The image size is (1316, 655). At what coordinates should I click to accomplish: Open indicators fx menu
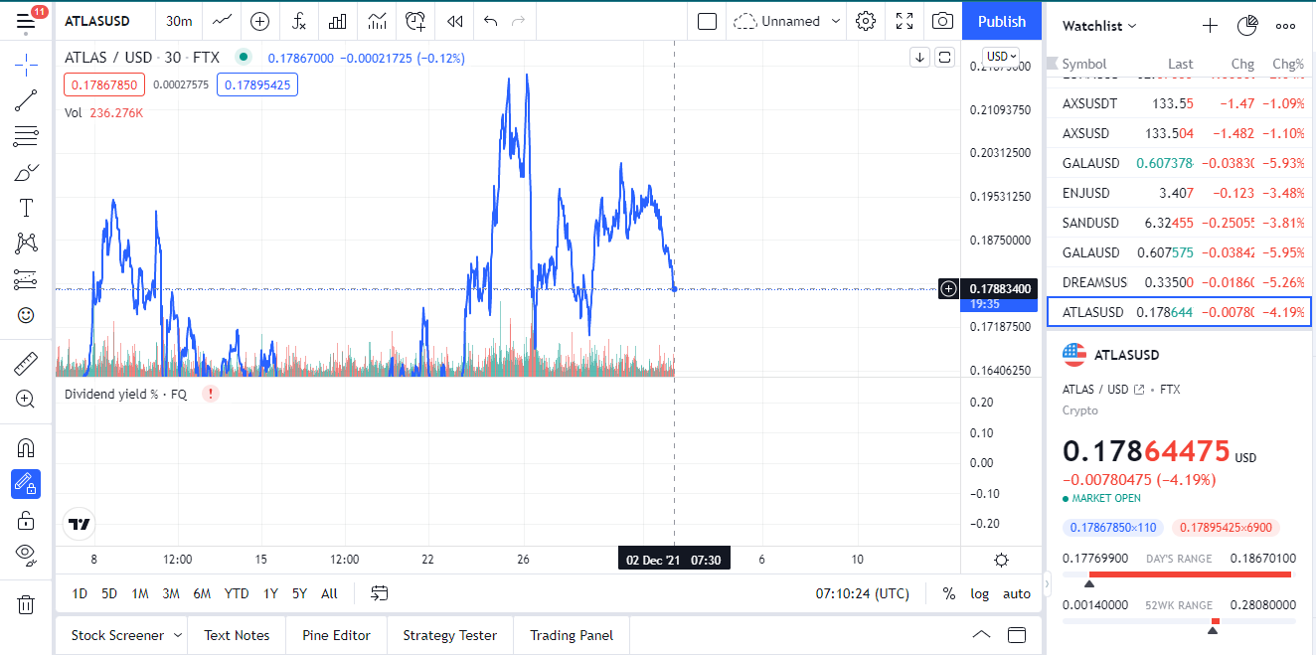(298, 21)
